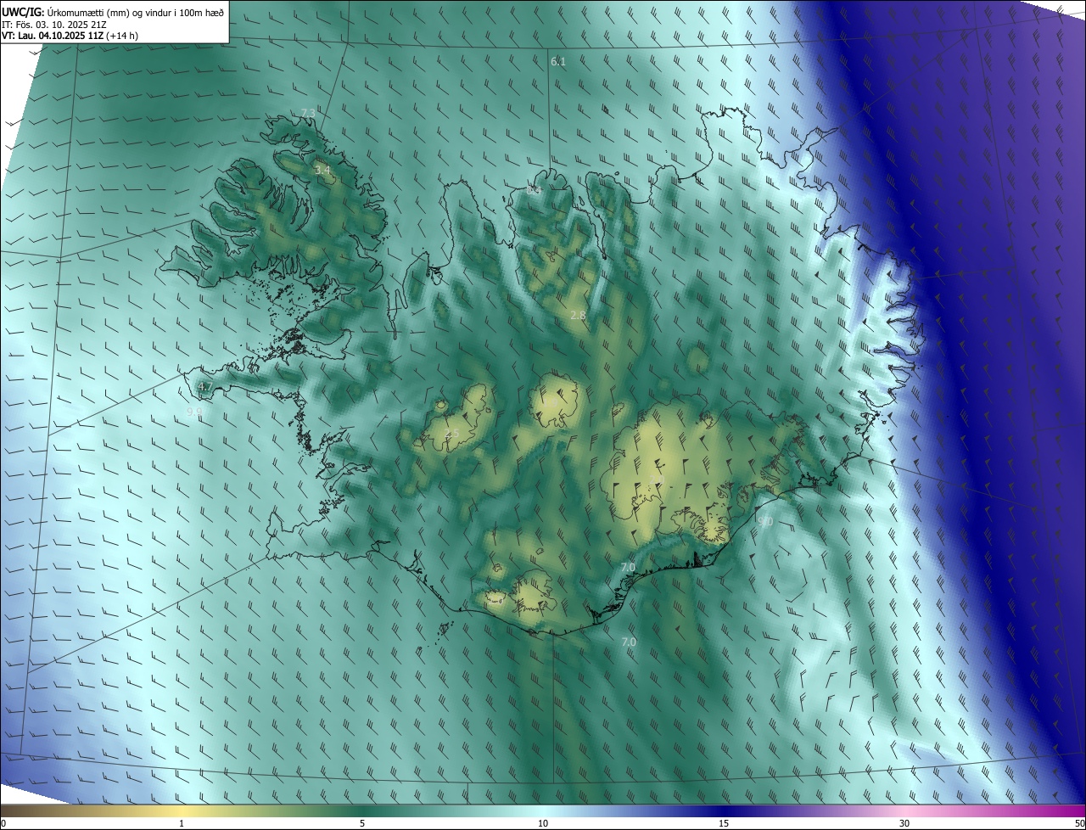Click the 2.8 value in north Iceland
Screen dimensions: 1086x830
(x=578, y=316)
